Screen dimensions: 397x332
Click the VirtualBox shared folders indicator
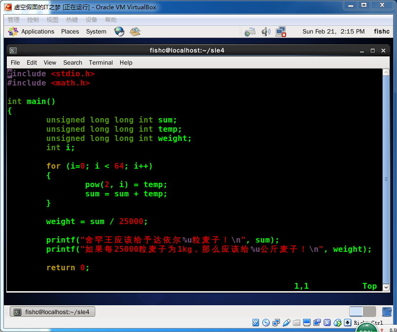point(296,323)
